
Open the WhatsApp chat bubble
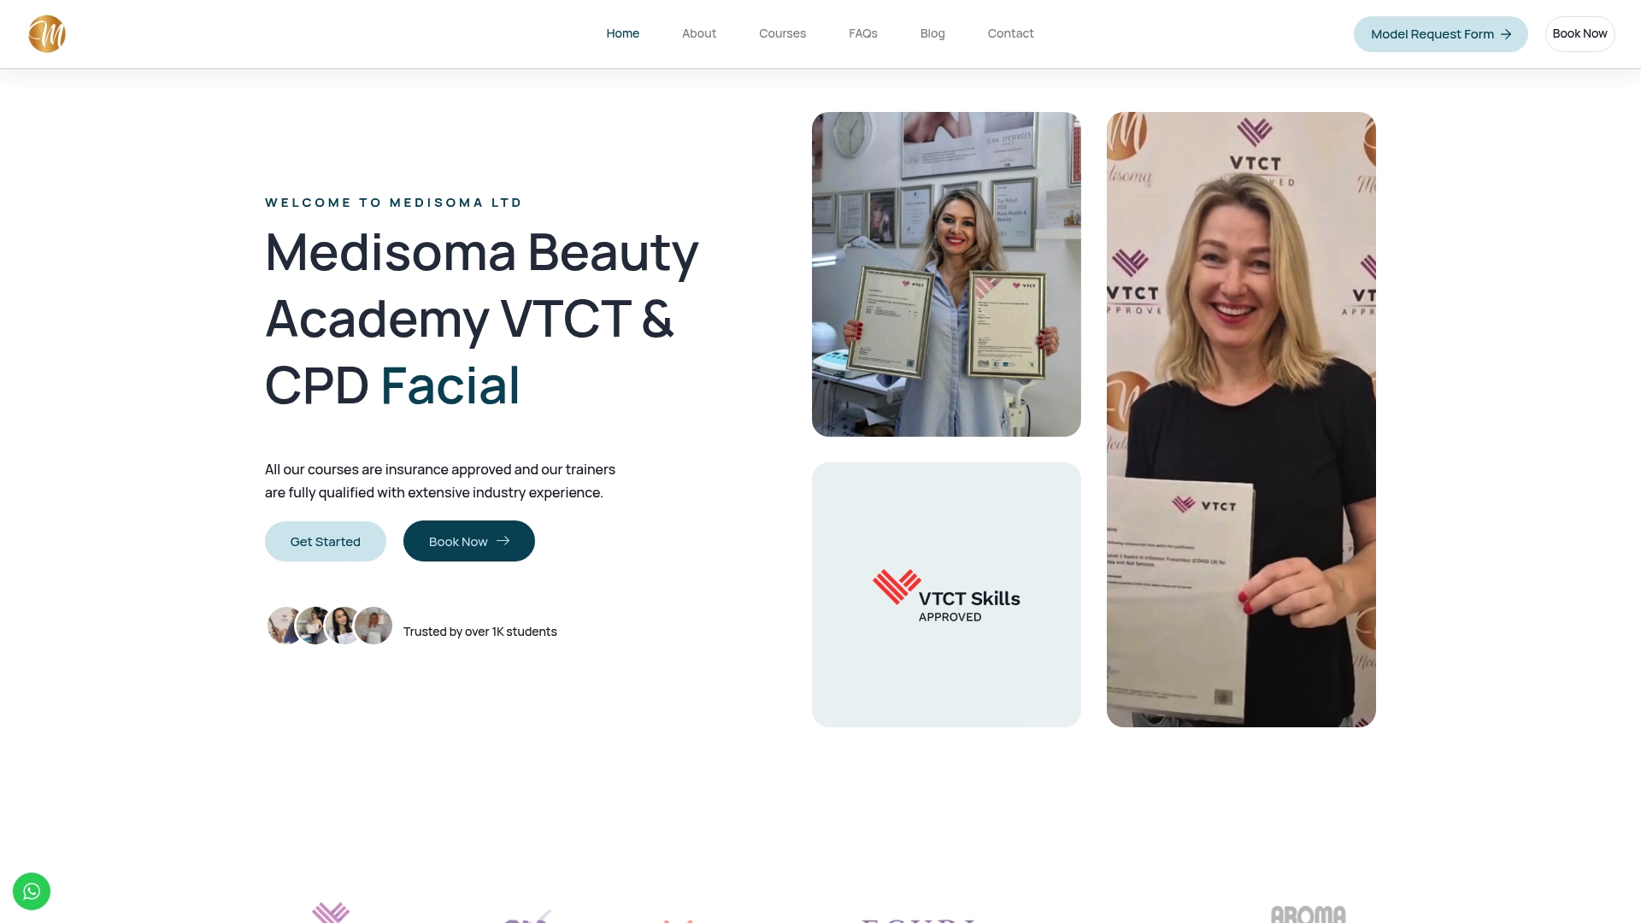click(32, 891)
